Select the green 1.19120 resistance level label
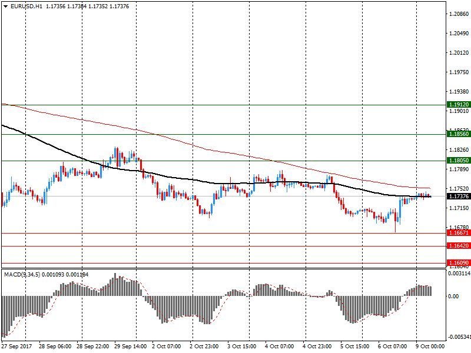471x353 pixels. coord(459,105)
